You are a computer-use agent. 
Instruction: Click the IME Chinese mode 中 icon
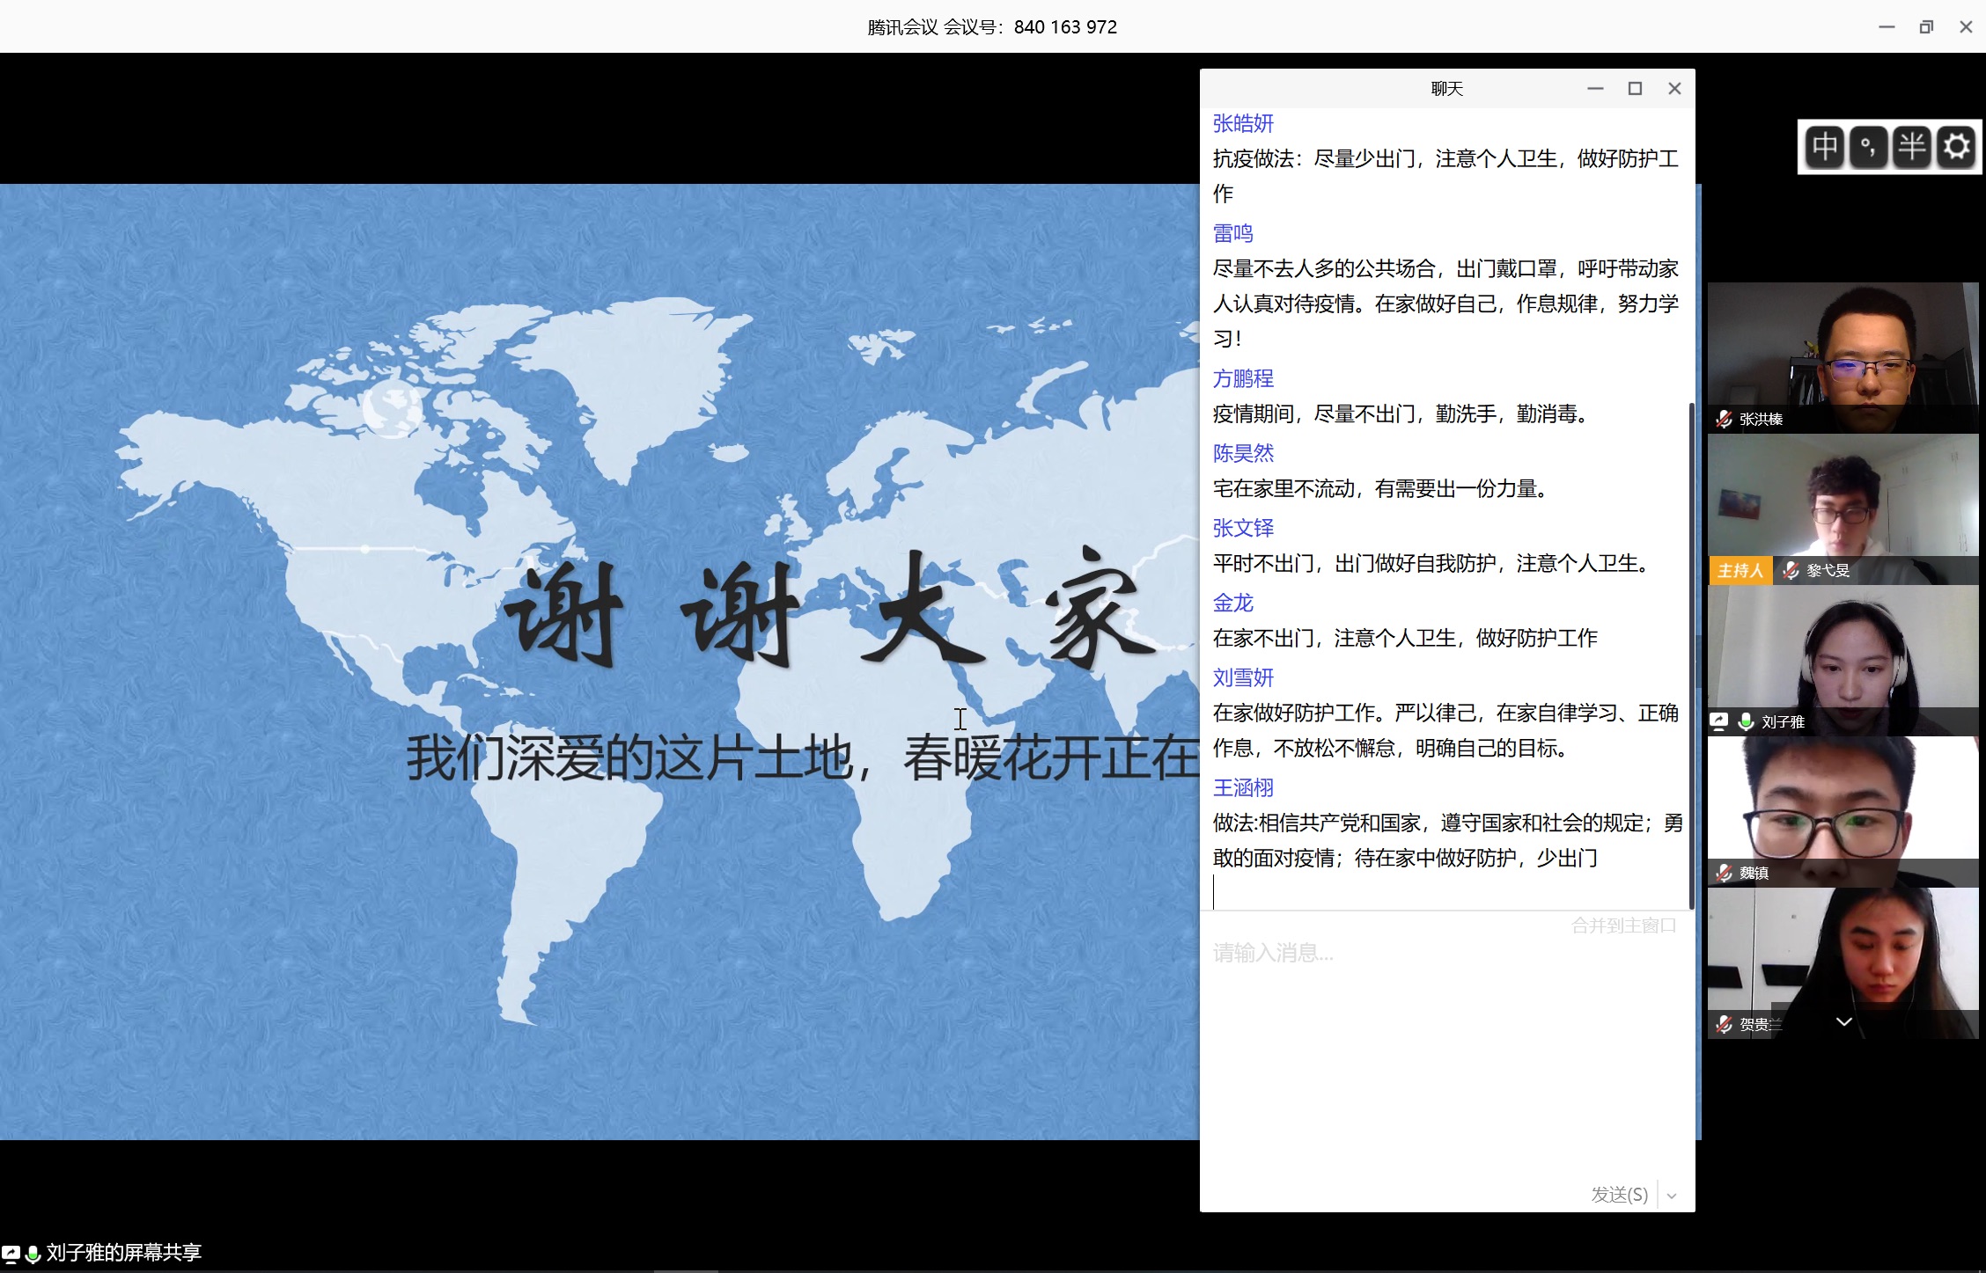pyautogui.click(x=1824, y=146)
